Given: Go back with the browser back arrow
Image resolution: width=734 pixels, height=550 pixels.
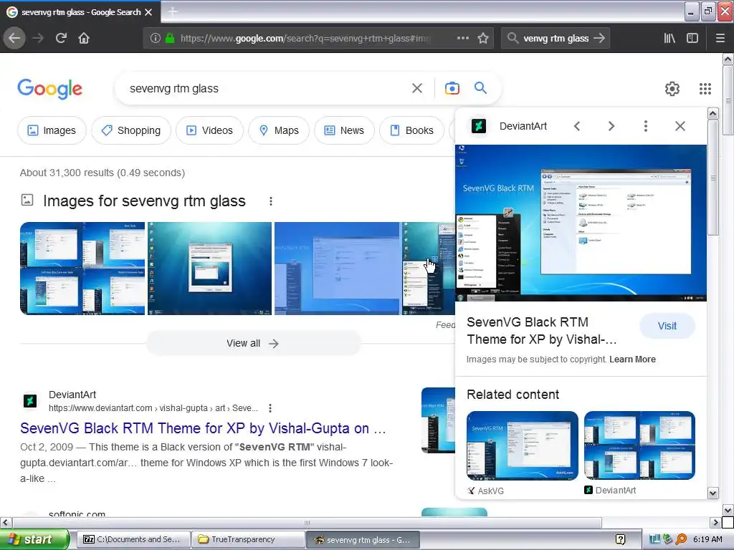Looking at the screenshot, I should [x=14, y=39].
